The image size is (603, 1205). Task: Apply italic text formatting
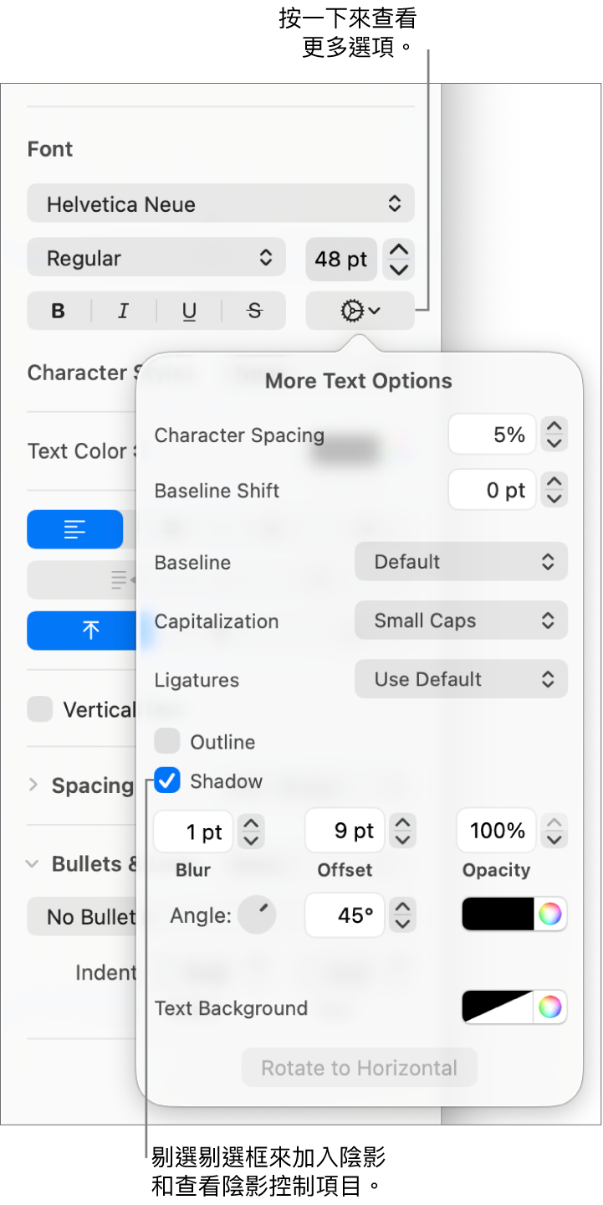[x=124, y=312]
